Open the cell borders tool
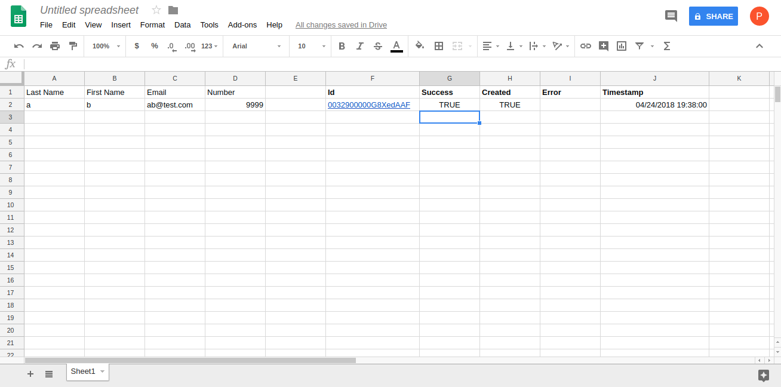The height and width of the screenshot is (387, 781). [x=439, y=46]
